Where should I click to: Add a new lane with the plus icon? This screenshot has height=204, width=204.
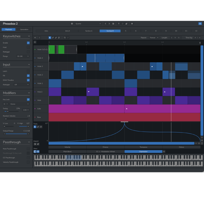click(35, 42)
